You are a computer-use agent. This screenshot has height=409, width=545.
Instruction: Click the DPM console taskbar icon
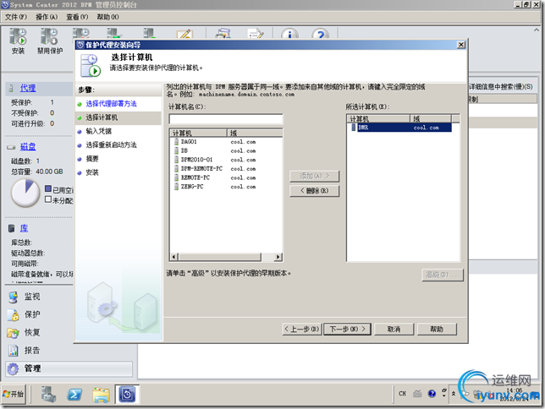point(127,394)
